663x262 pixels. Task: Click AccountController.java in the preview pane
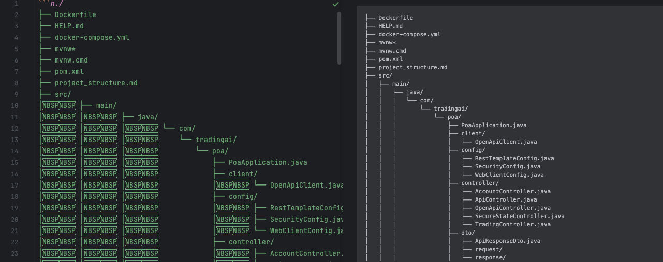pos(513,191)
